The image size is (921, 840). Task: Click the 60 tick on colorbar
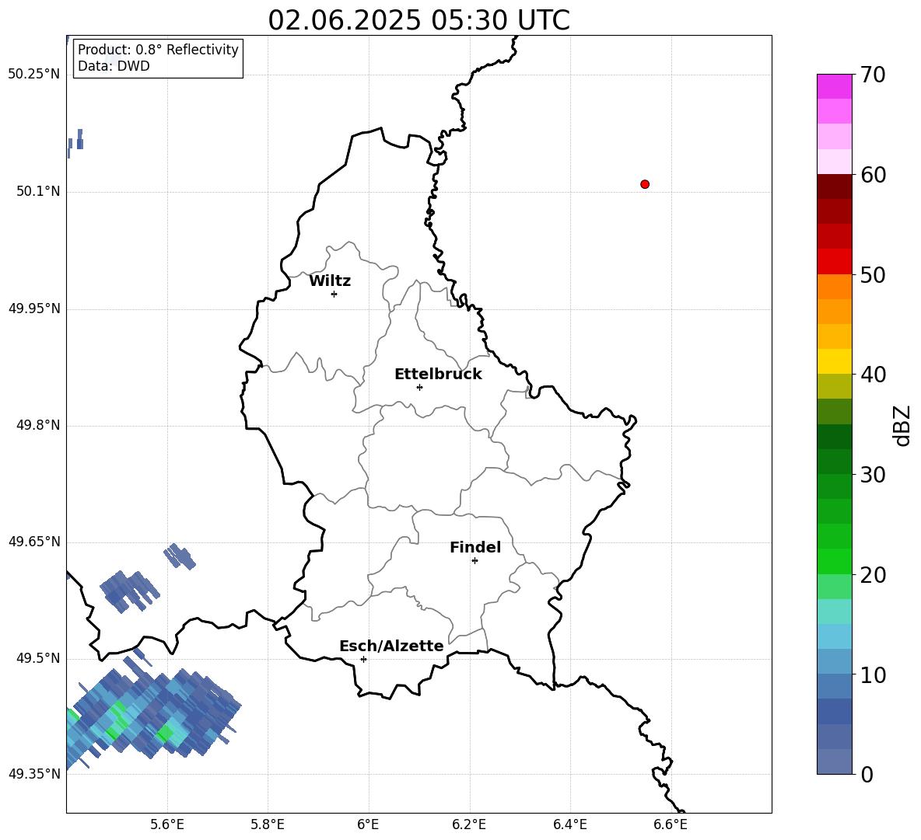click(873, 175)
